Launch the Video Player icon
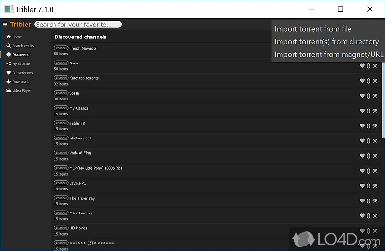 click(8, 91)
